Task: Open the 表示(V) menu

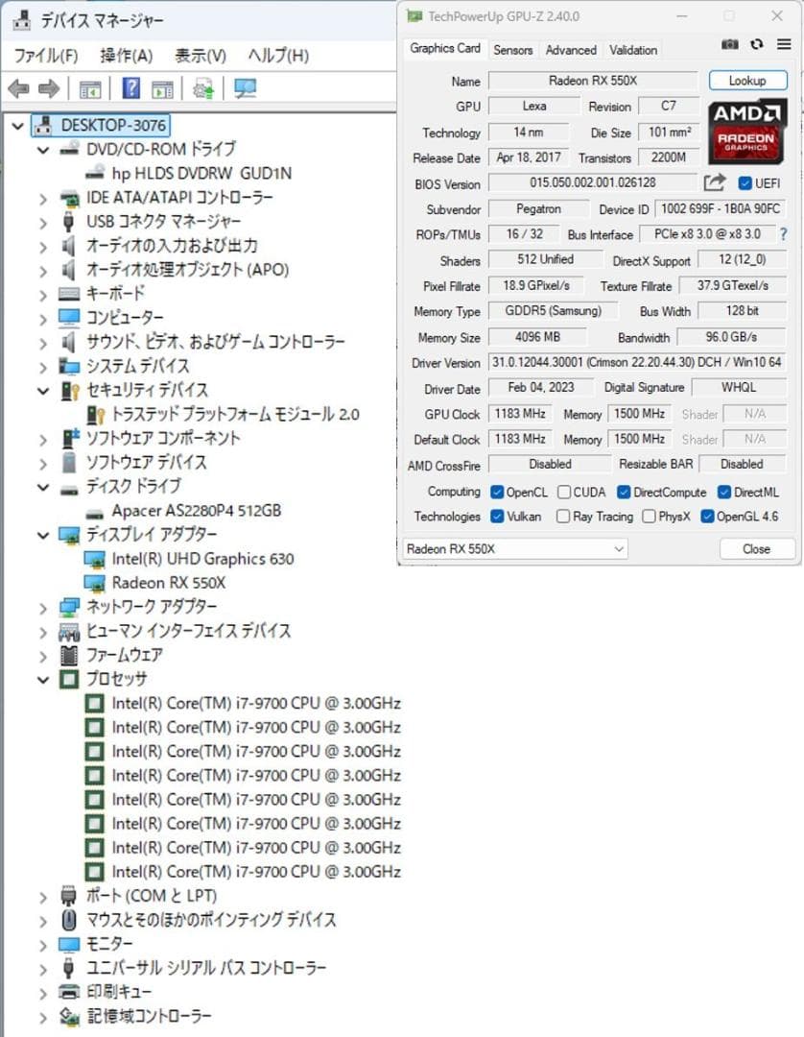Action: tap(201, 56)
